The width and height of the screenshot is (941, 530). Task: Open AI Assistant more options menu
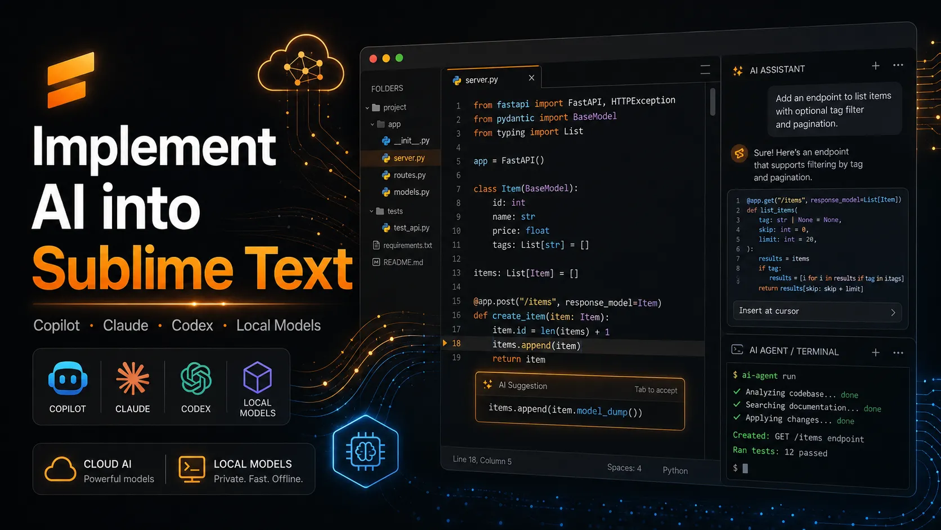[898, 65]
